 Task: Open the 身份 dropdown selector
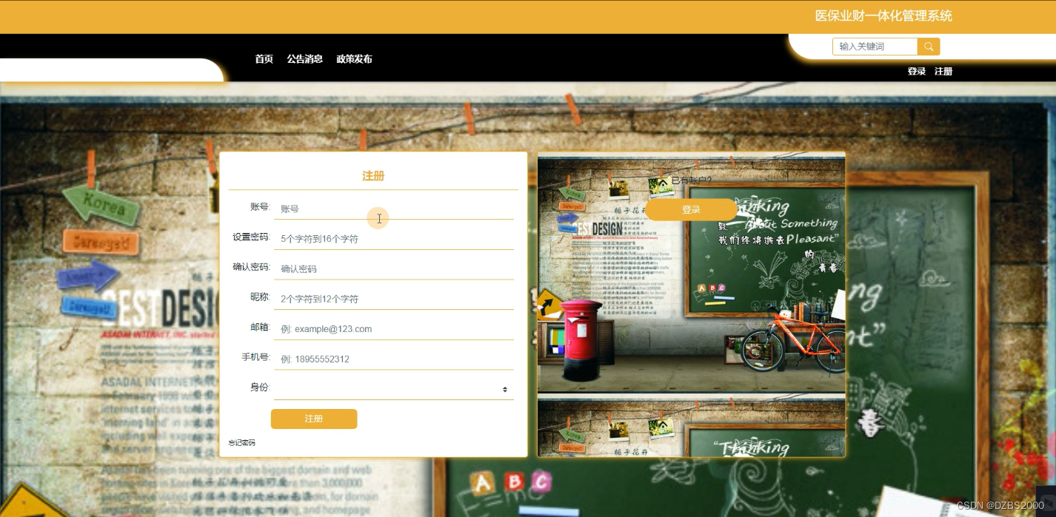coord(394,389)
